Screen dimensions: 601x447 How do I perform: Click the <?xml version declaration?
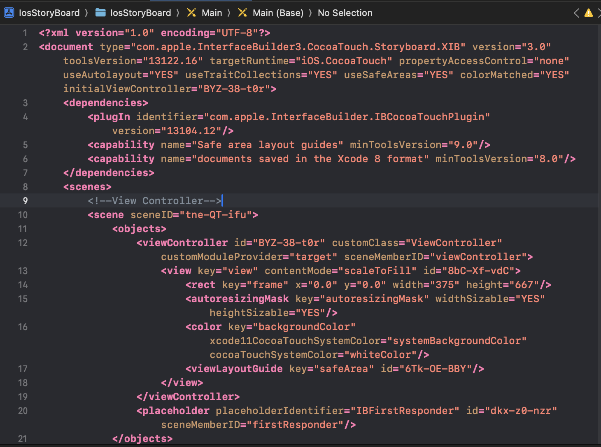[x=155, y=33]
